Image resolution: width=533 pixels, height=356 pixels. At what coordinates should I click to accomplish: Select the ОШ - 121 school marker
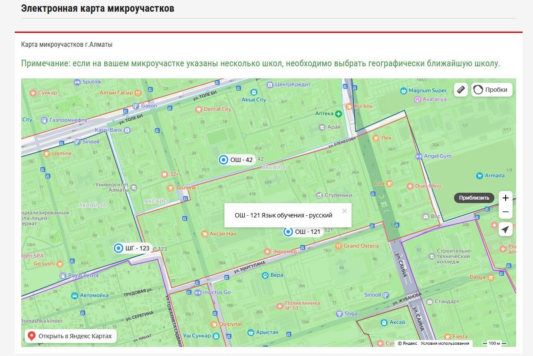[x=288, y=232]
